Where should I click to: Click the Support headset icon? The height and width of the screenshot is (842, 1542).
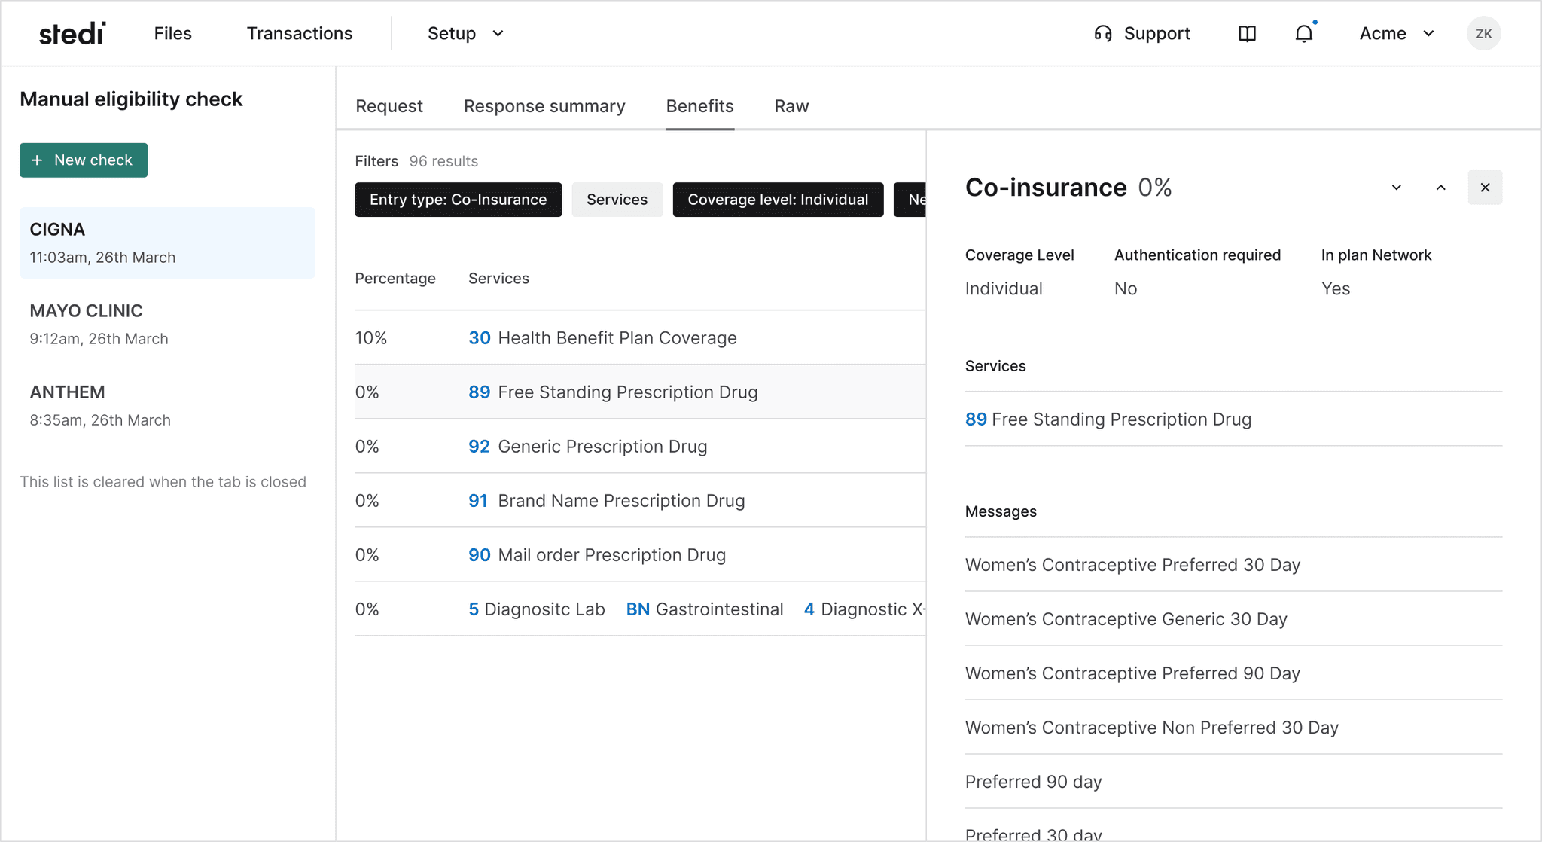pyautogui.click(x=1103, y=34)
